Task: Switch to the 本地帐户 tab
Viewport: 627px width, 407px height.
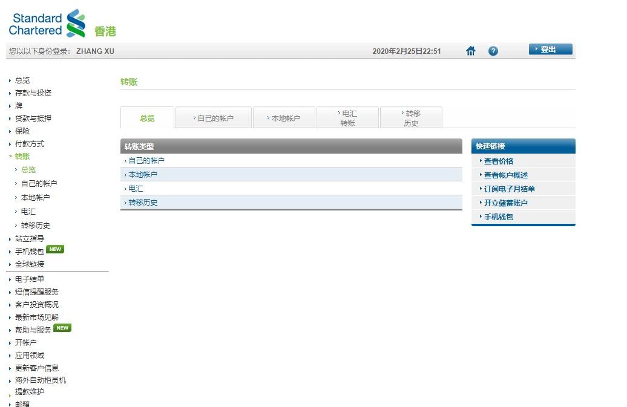Action: pos(284,118)
